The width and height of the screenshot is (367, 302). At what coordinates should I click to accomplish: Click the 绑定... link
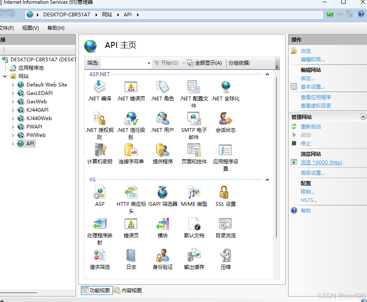307,79
